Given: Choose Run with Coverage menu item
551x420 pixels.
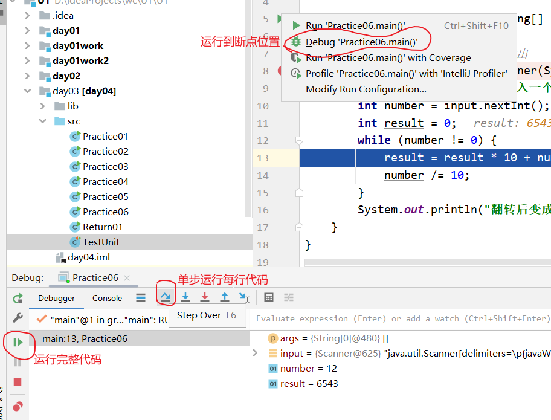Looking at the screenshot, I should pos(399,57).
